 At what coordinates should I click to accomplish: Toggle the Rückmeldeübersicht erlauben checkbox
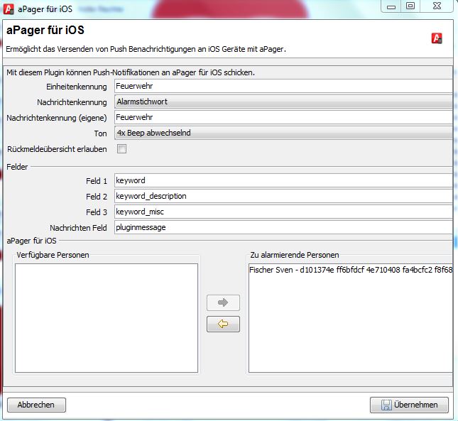click(x=122, y=148)
